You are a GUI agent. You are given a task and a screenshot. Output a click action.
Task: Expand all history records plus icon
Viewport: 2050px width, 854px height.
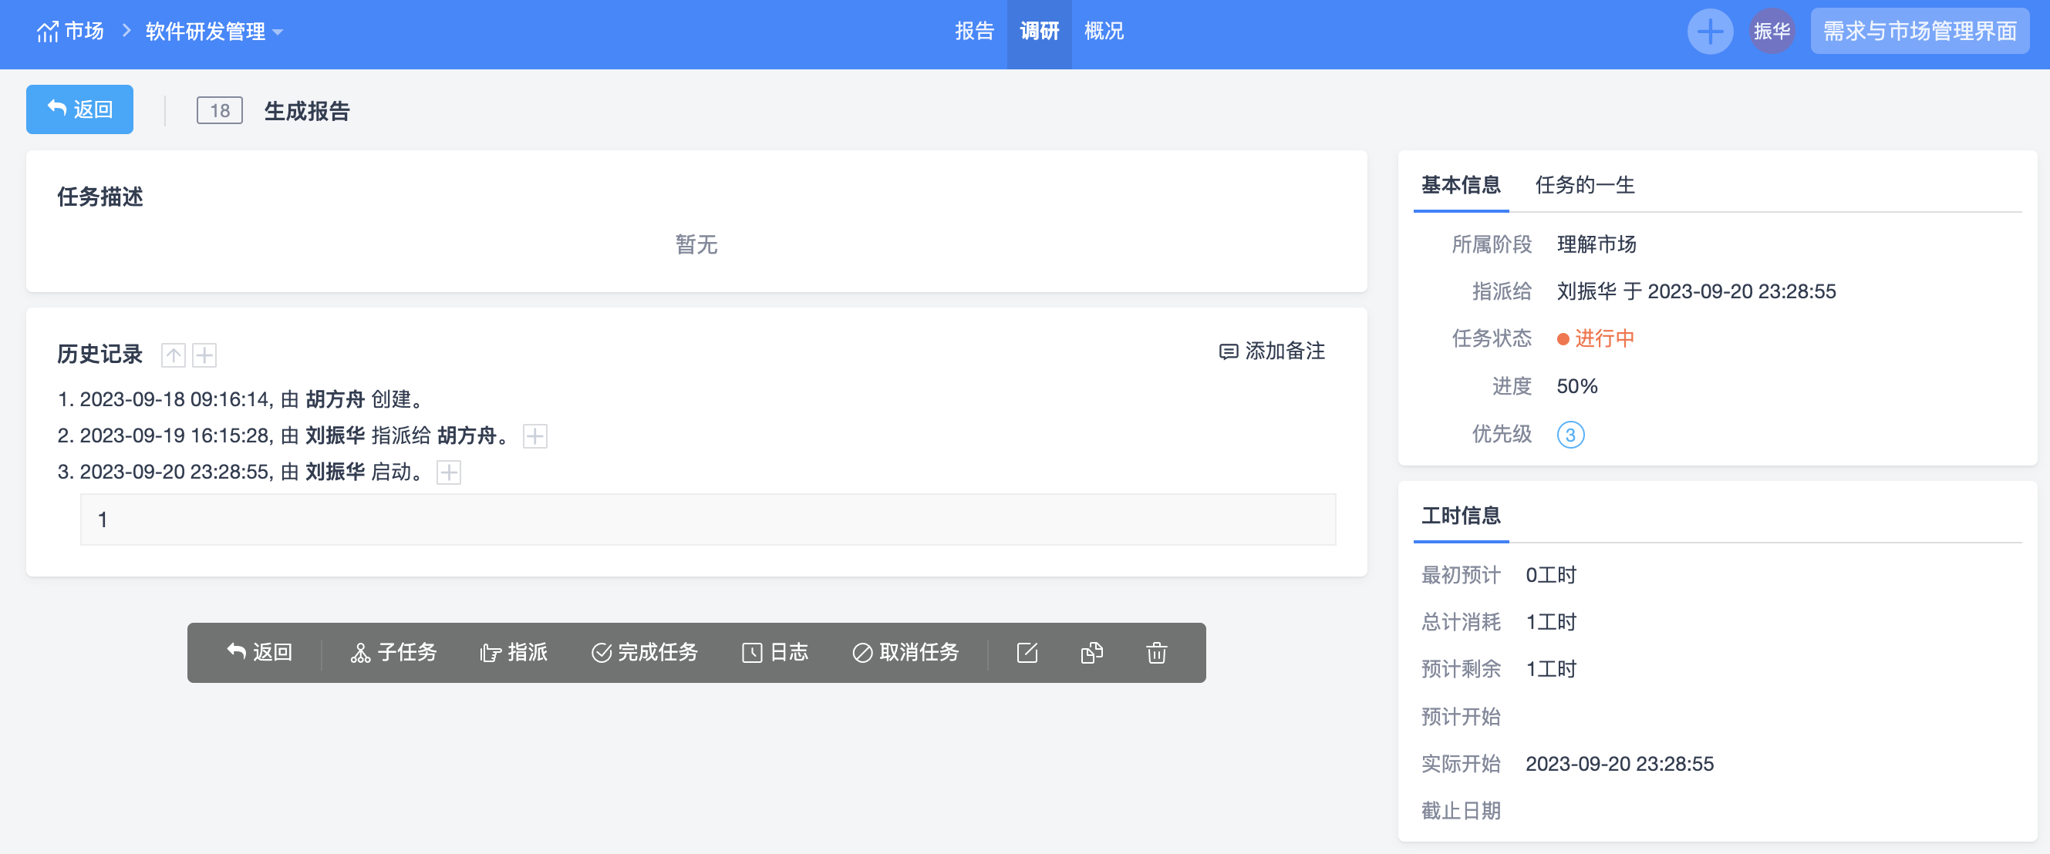(x=204, y=355)
